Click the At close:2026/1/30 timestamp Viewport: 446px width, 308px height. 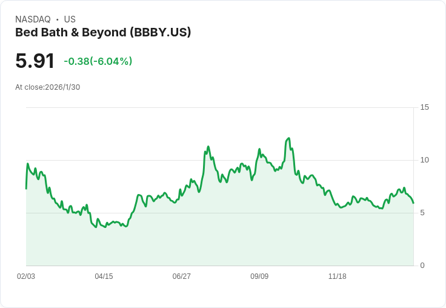tap(47, 87)
